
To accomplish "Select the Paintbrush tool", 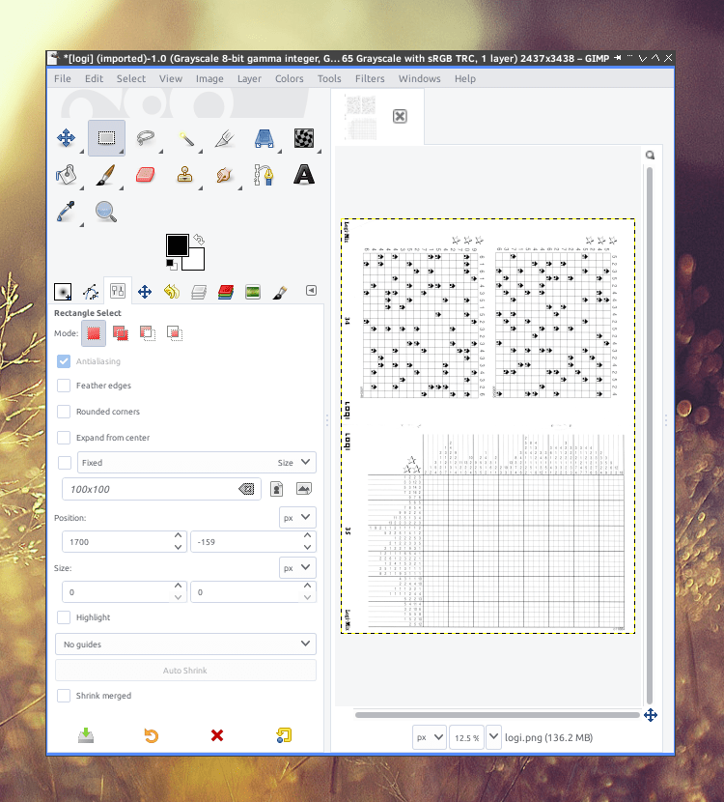I will (106, 175).
